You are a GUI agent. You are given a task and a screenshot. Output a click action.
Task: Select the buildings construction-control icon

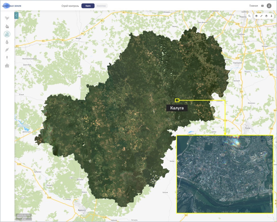tap(7, 34)
